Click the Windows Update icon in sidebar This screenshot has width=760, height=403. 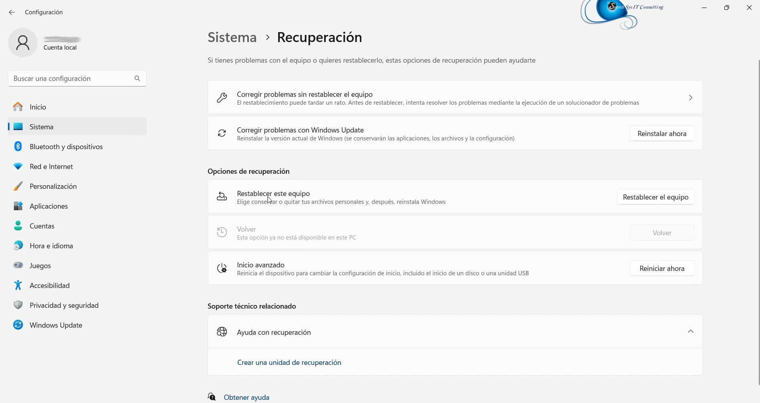click(x=18, y=325)
